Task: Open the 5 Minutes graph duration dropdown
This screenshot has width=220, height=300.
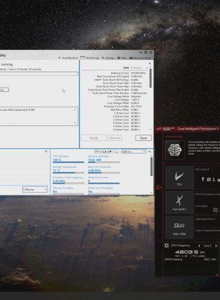Action: point(35,189)
